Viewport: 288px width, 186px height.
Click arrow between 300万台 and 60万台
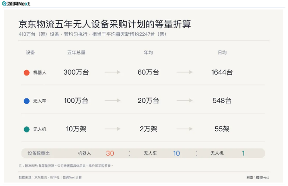click(112, 72)
